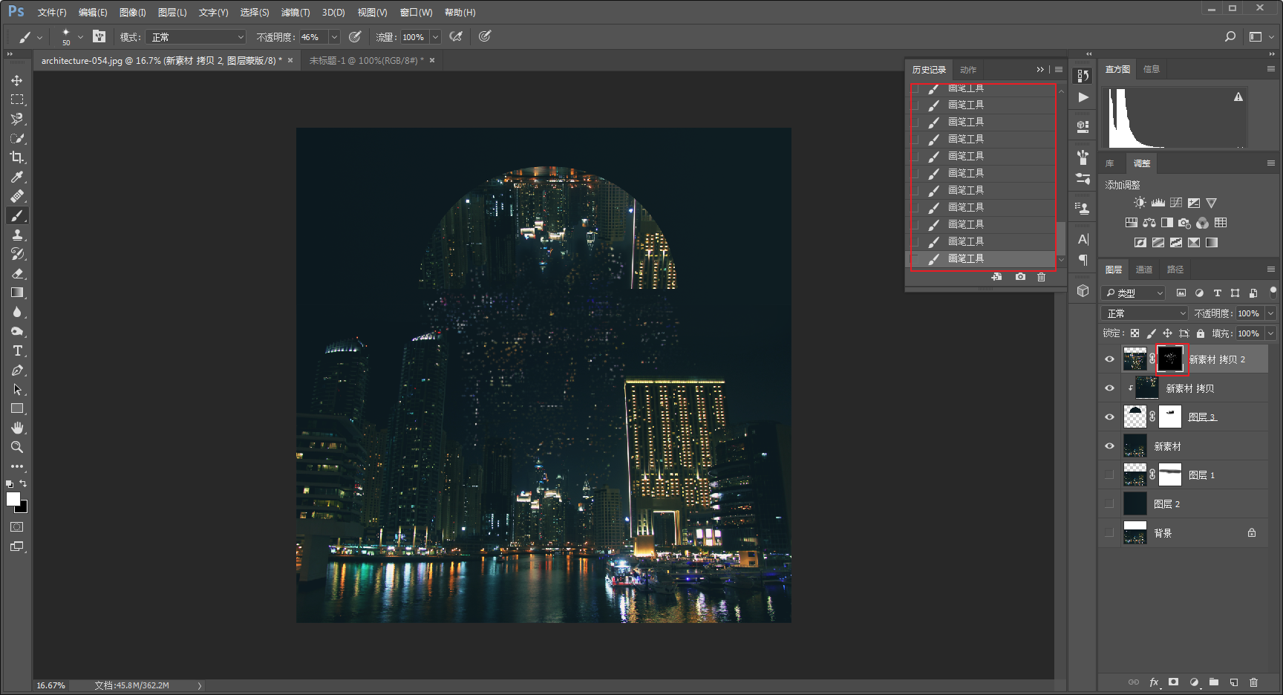The image size is (1283, 695).
Task: Open the brush 模式 dropdown
Action: coord(196,37)
